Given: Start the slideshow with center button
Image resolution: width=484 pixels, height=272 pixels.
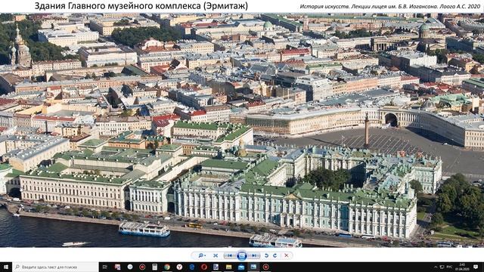Looking at the screenshot, I should pyautogui.click(x=242, y=255).
